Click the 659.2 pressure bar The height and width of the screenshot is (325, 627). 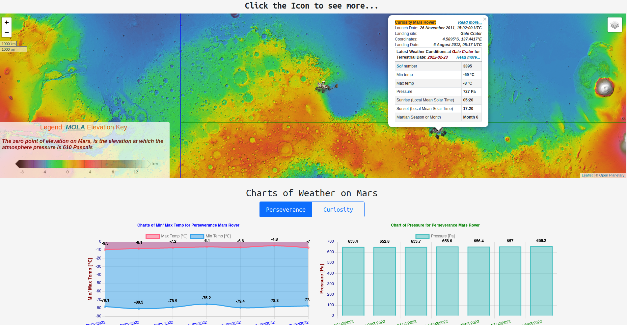541,281
